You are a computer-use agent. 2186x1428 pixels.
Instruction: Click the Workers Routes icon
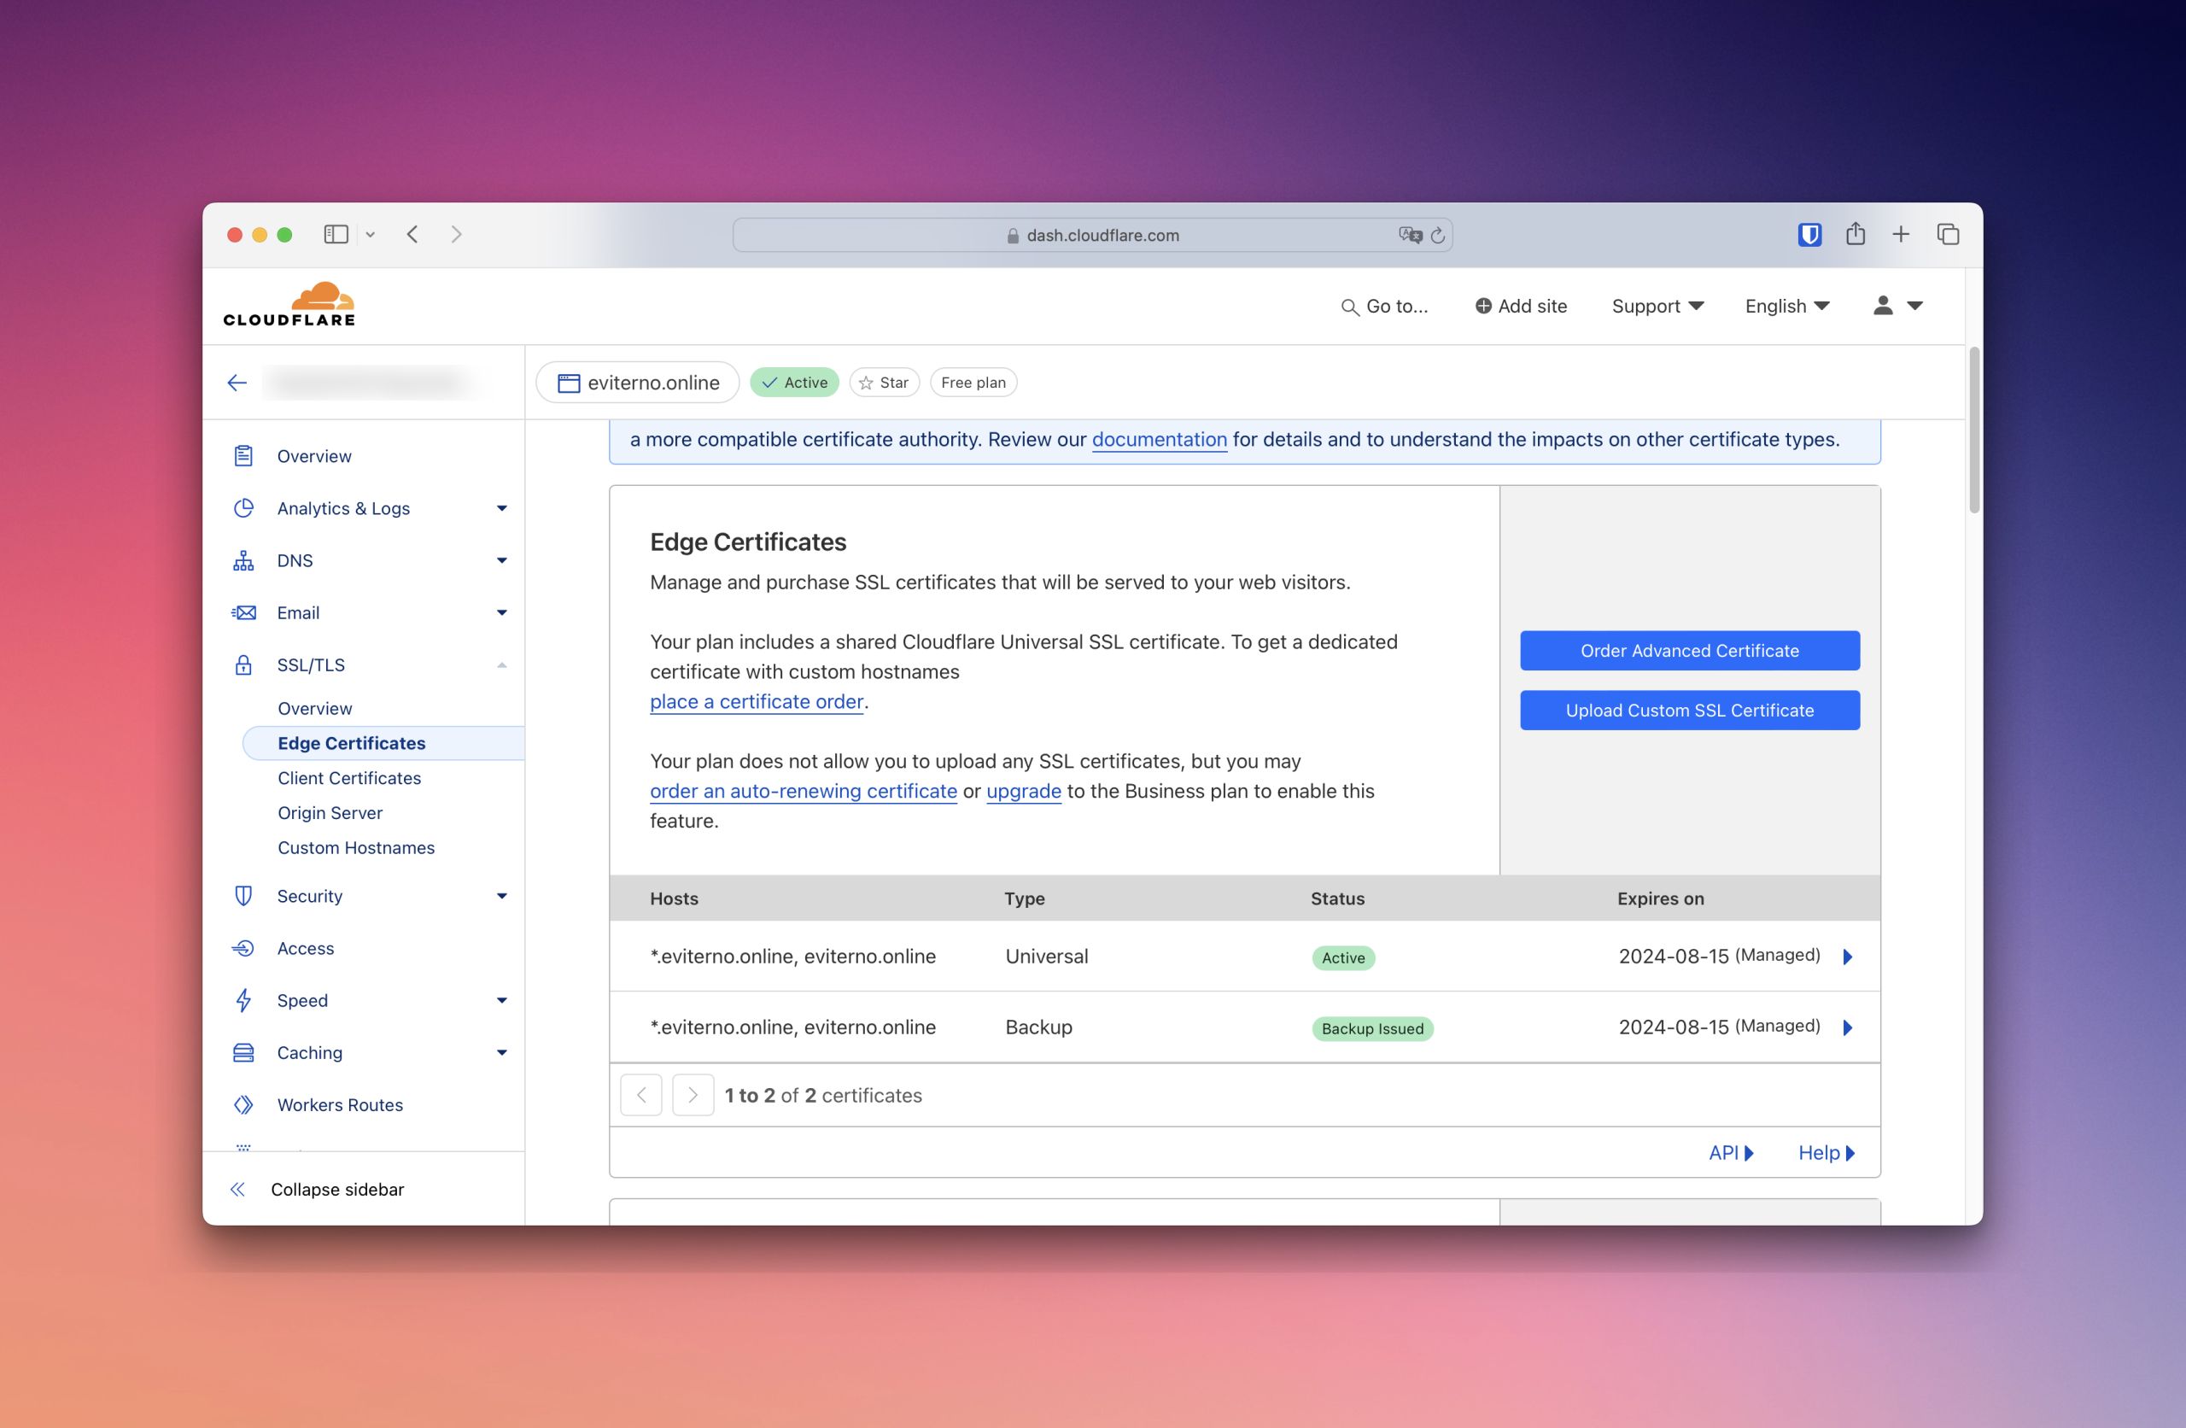243,1104
